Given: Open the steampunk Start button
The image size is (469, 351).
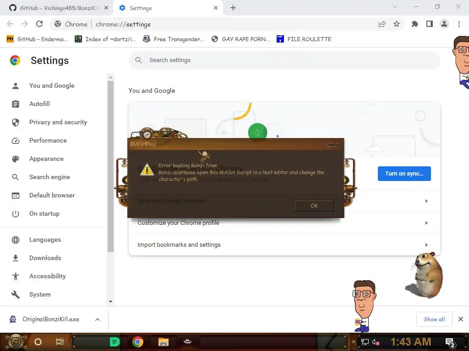Looking at the screenshot, I should click(15, 342).
